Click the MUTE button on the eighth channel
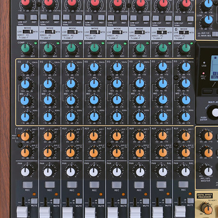Image resolution: width=218 pixels, height=218 pixels. pos(190,201)
